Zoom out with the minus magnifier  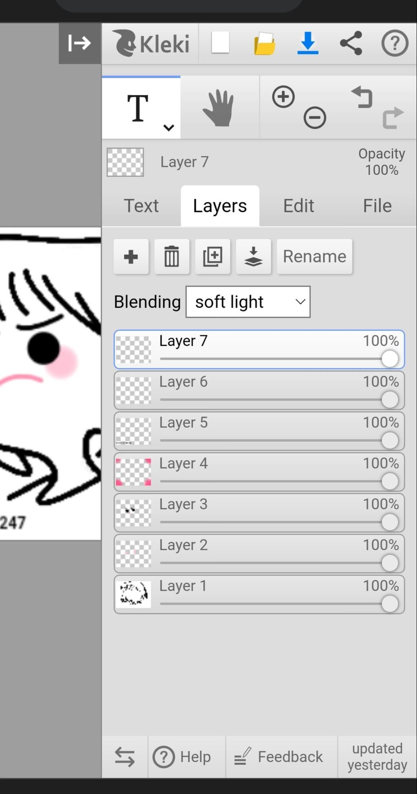click(x=315, y=118)
